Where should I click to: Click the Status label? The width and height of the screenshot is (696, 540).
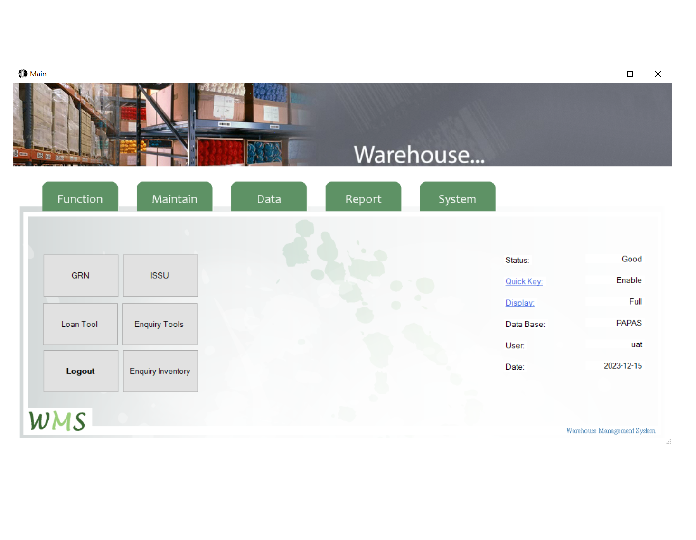[517, 260]
